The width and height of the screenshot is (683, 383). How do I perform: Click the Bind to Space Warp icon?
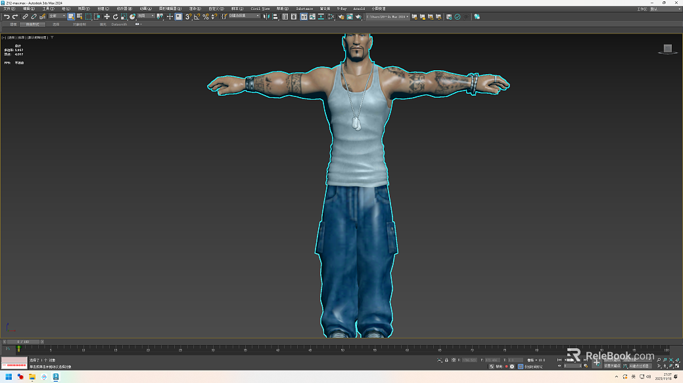tap(42, 16)
